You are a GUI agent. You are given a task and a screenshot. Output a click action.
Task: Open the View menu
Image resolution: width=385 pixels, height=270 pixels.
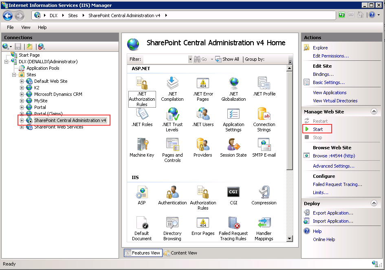[x=26, y=27]
